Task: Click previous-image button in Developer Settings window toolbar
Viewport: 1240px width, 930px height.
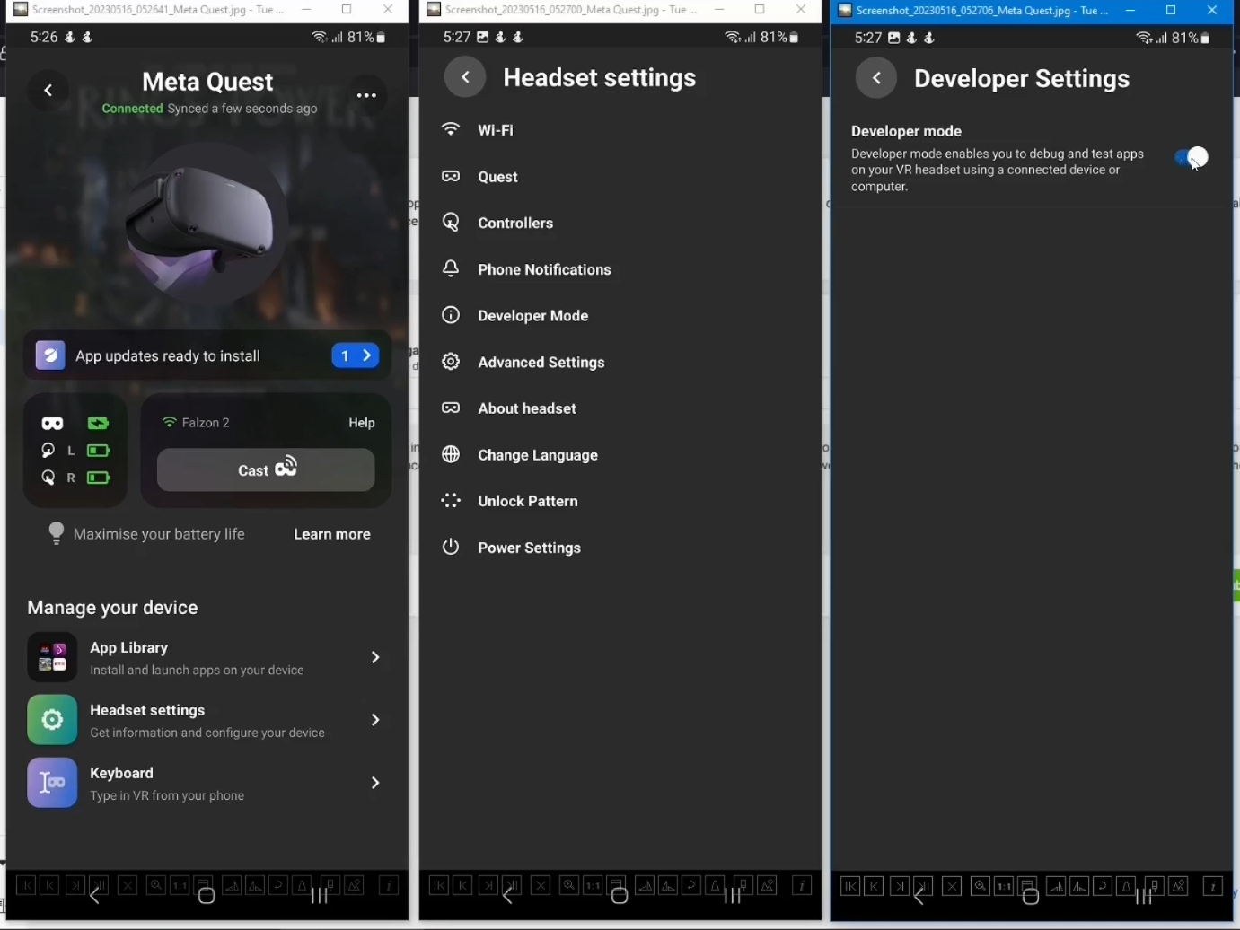Action: pos(874,887)
